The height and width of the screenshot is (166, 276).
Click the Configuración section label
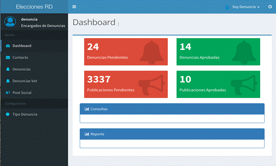(15, 103)
